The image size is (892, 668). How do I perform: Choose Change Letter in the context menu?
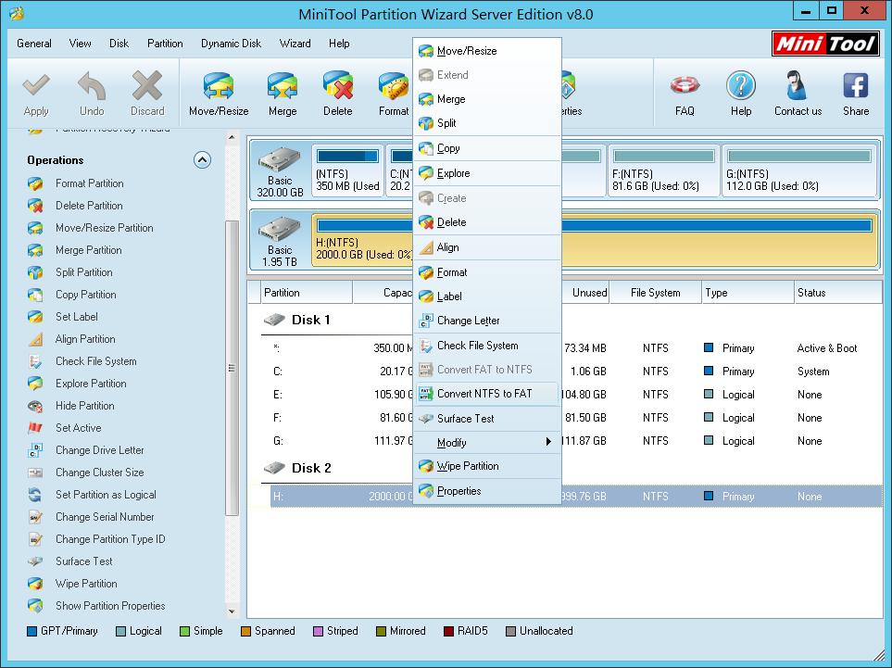[487, 321]
